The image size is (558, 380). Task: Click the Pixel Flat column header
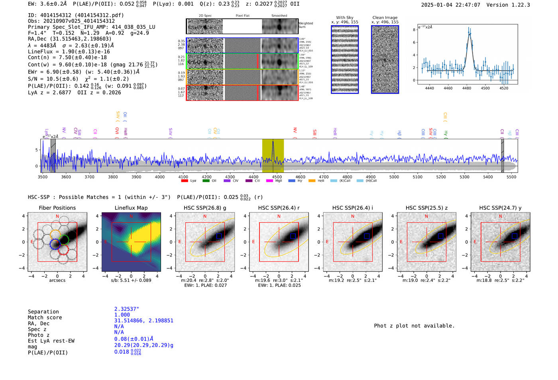pos(242,16)
